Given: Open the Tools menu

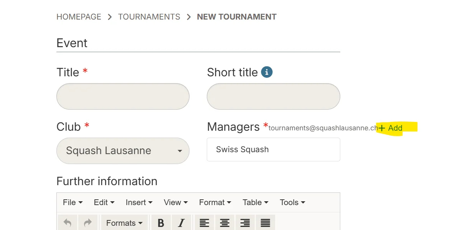Looking at the screenshot, I should [292, 202].
